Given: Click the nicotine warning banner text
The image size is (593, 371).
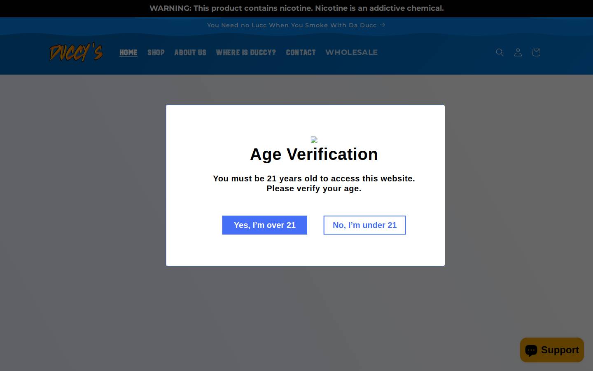Looking at the screenshot, I should [296, 8].
